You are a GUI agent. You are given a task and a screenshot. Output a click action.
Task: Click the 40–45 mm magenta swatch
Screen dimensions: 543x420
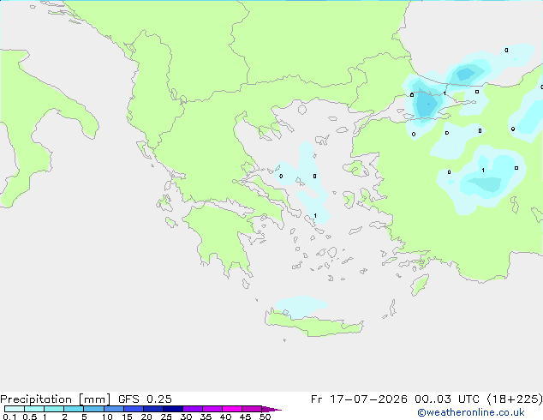(232, 409)
